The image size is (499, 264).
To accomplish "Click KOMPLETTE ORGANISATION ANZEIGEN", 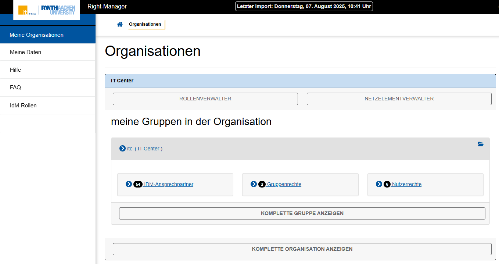I will coord(302,249).
